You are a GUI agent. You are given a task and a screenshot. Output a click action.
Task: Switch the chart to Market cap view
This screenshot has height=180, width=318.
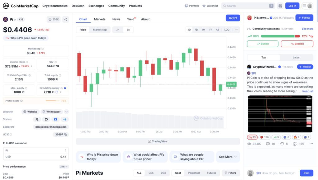100,30
